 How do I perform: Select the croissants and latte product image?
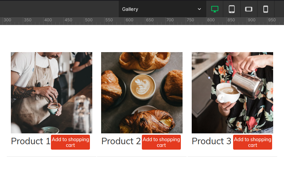142,92
